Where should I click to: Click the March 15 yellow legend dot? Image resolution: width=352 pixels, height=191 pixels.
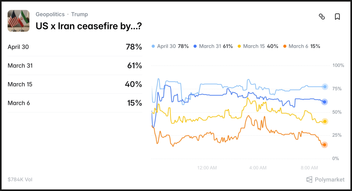point(239,46)
